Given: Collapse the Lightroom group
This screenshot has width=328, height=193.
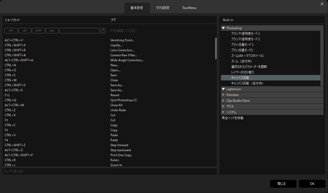Looking at the screenshot, I should pos(223,89).
